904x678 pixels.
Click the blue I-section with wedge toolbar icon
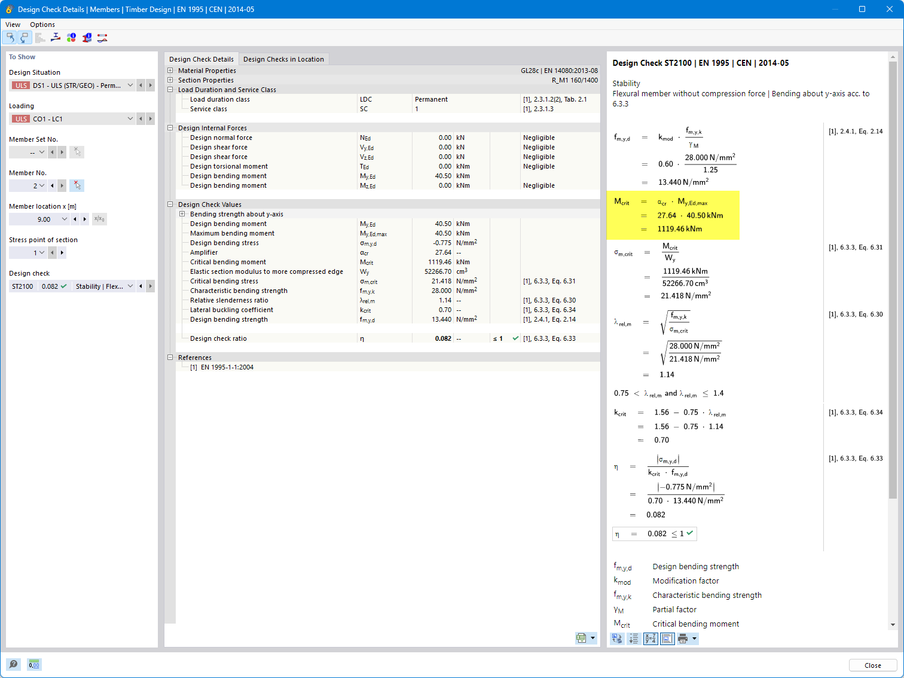[x=56, y=38]
